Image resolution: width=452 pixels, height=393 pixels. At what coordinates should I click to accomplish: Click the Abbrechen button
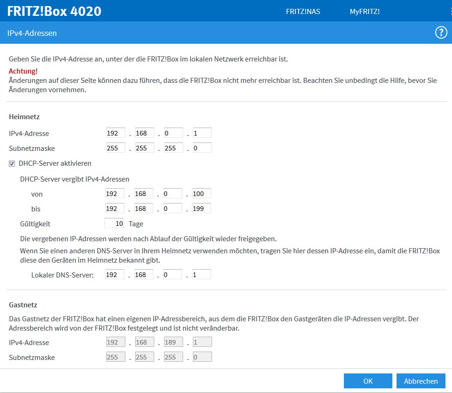click(421, 381)
